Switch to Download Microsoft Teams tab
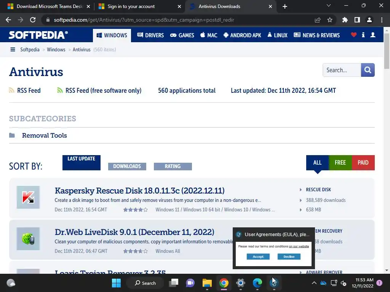Screen dimensions: 390x292 click(x=49, y=6)
